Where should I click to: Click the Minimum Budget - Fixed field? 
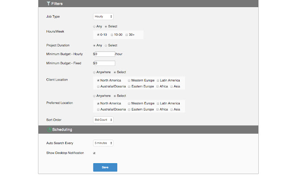click(105, 63)
